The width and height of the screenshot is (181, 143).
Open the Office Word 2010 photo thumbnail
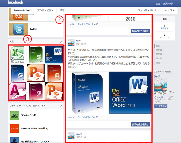coord(54,55)
